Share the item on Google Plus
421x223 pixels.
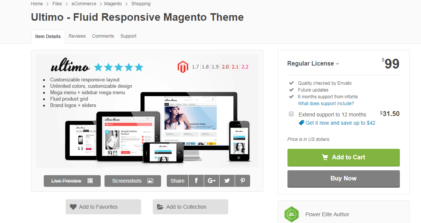tap(212, 181)
